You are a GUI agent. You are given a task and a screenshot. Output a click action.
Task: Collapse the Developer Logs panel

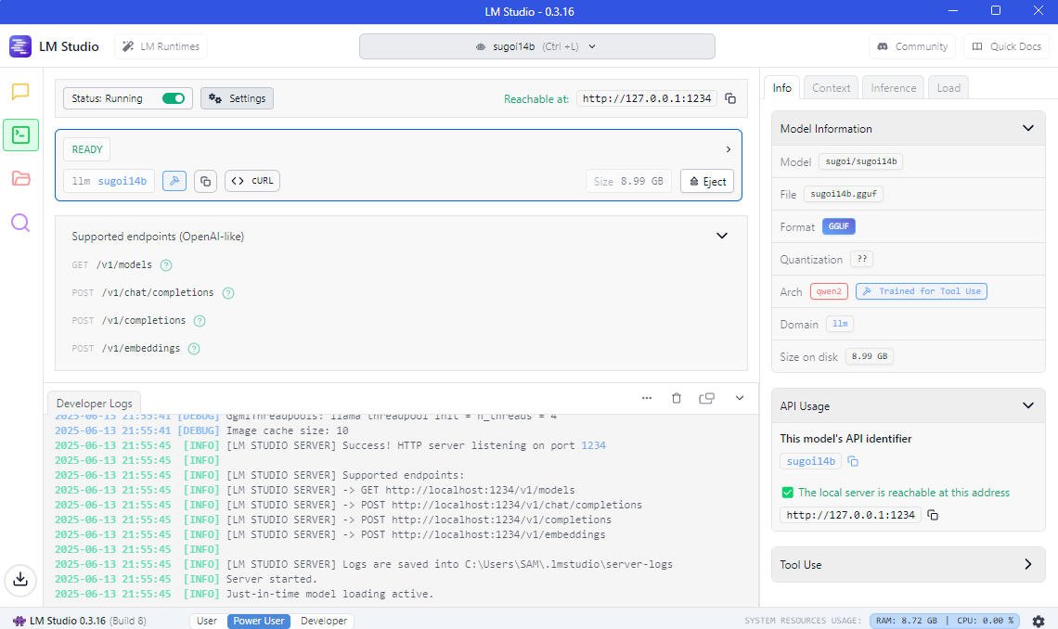pos(740,398)
